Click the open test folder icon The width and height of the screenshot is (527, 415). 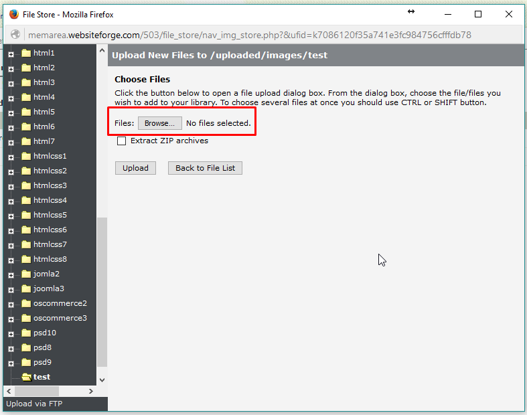tap(27, 377)
